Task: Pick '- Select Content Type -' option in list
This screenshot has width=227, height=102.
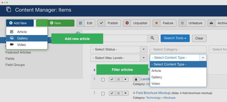Action: coord(178,64)
